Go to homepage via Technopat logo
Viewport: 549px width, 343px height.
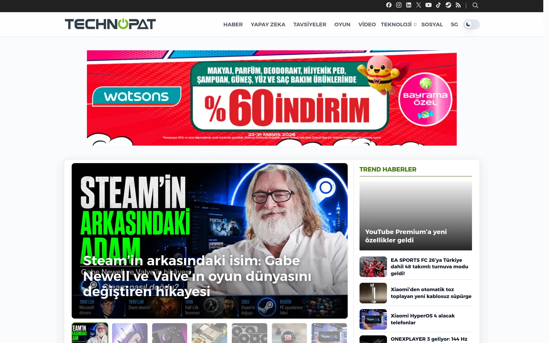coord(110,24)
